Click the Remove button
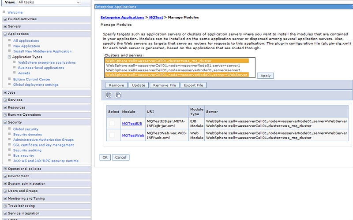This screenshot has height=220, width=353. 116,85
